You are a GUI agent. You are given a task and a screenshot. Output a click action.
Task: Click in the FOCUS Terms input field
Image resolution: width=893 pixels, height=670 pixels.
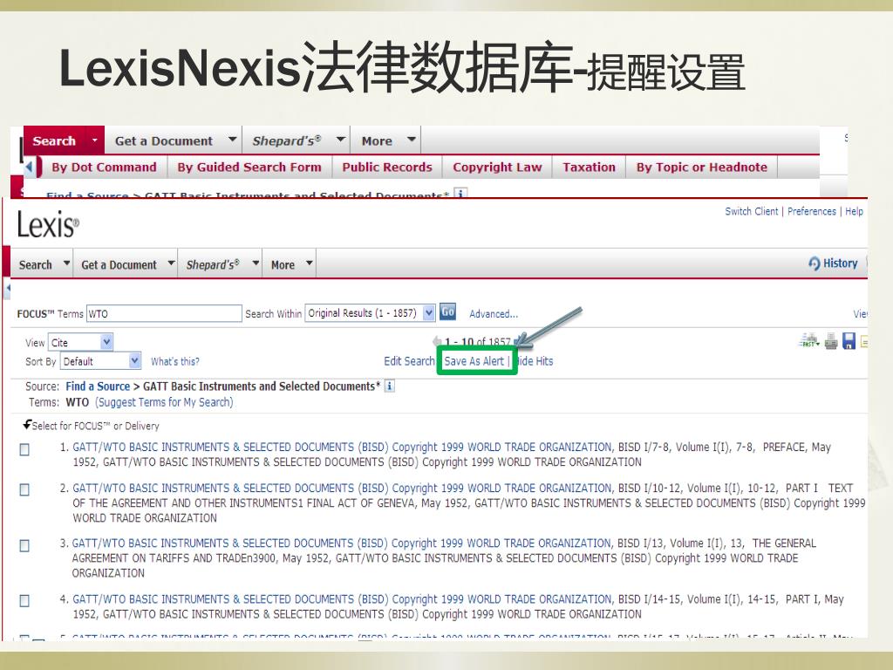[x=164, y=313]
